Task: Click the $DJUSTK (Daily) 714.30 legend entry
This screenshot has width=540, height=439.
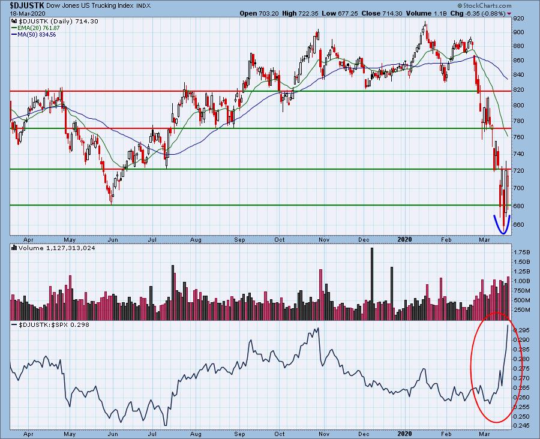Action: pos(58,22)
